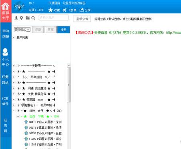Click the 禁麦 button
This screenshot has height=149, width=181.
pos(50,30)
